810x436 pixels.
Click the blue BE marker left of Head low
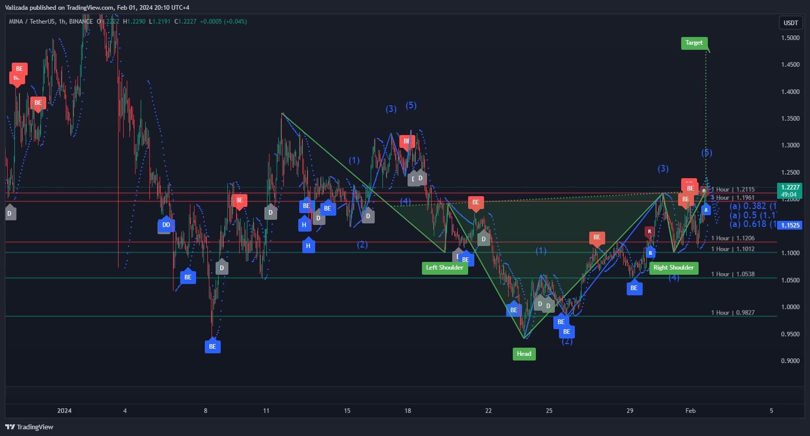tap(514, 310)
